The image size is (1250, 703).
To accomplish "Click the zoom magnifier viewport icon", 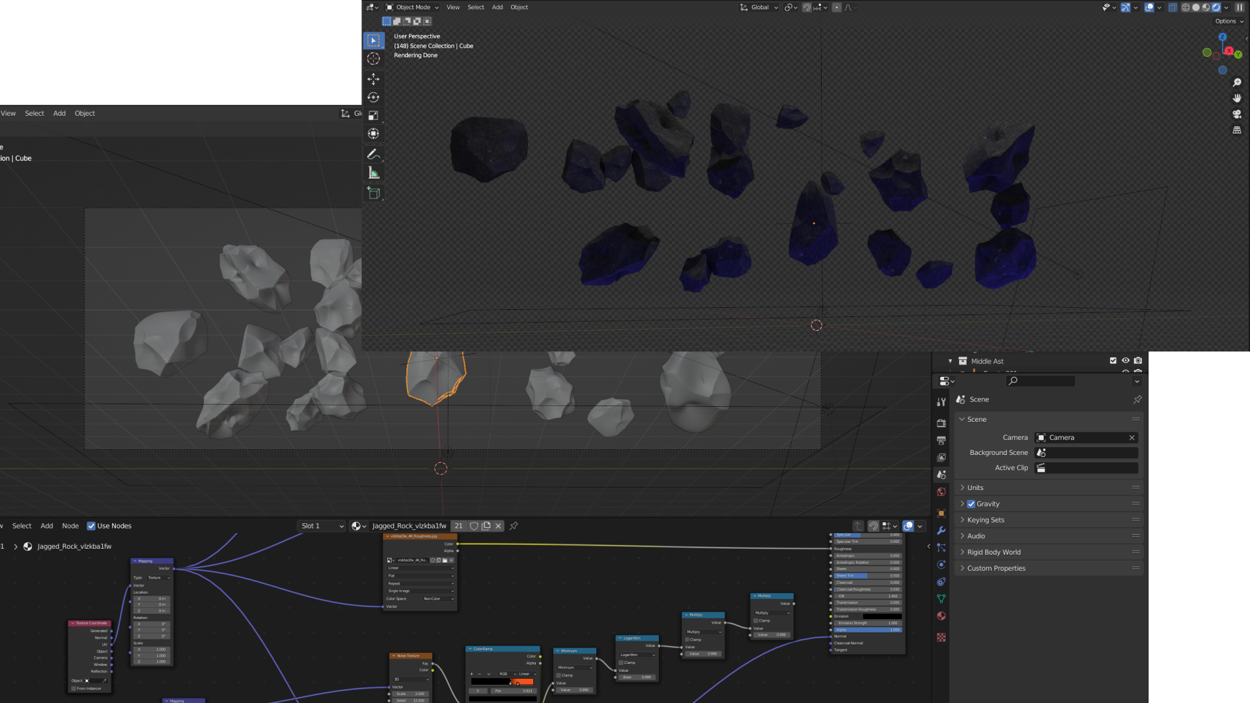I will [1237, 83].
